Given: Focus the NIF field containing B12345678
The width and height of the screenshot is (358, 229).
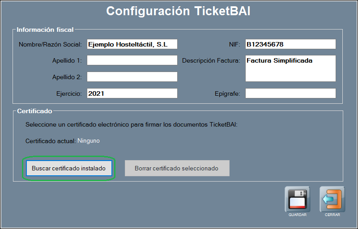Looking at the screenshot, I should (x=290, y=44).
